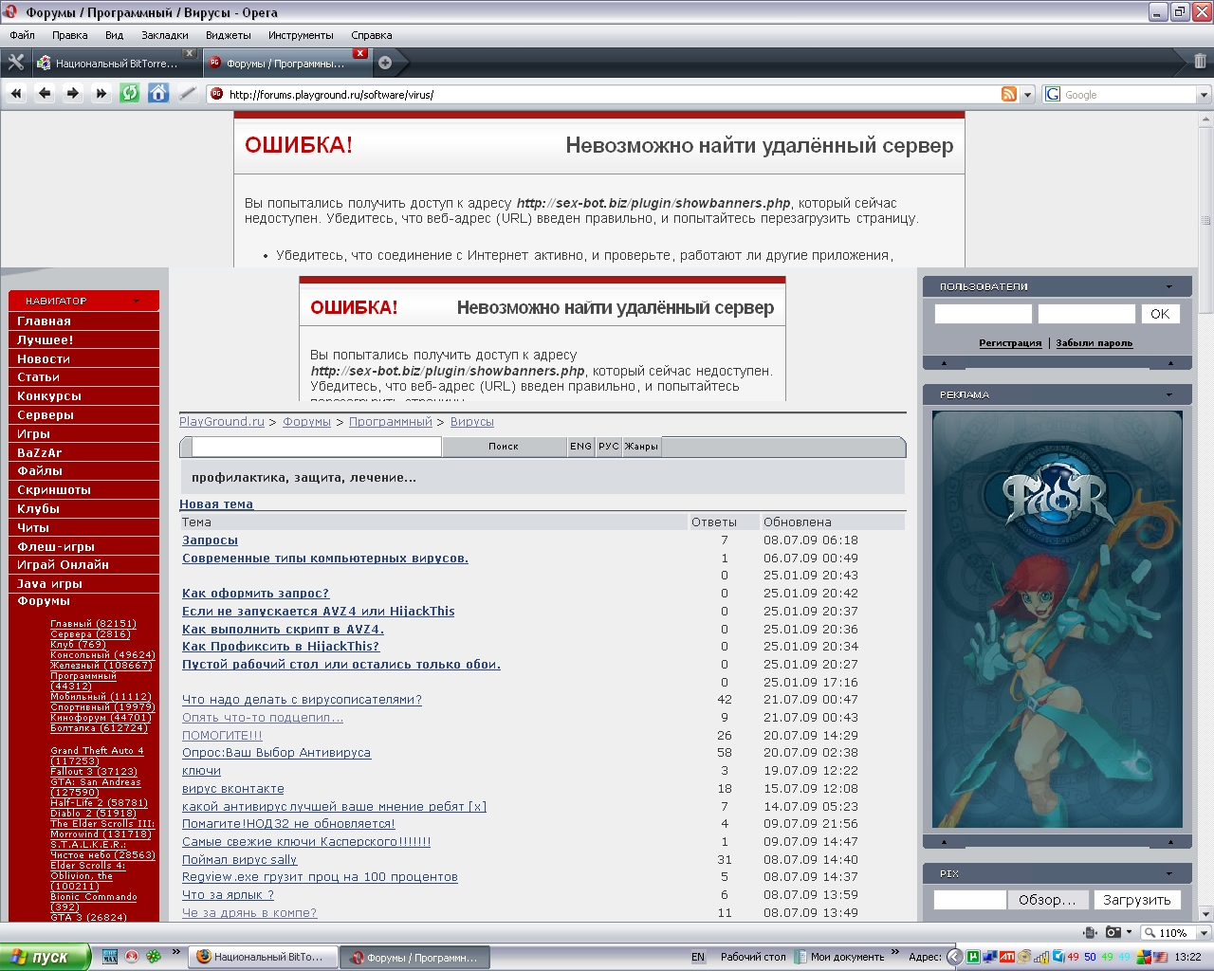
Task: Go back with the left arrow
Action: [45, 93]
